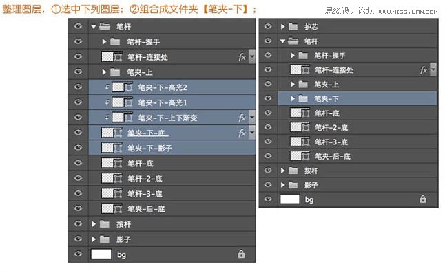Click folder icon of left 笔夹-上 group
The image size is (445, 273).
click(x=115, y=72)
